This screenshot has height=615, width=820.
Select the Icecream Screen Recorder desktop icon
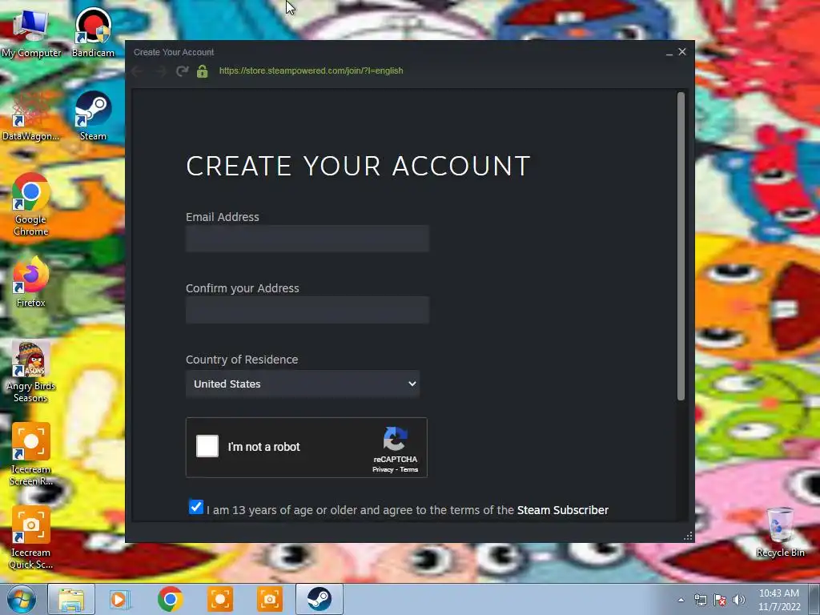31,455
